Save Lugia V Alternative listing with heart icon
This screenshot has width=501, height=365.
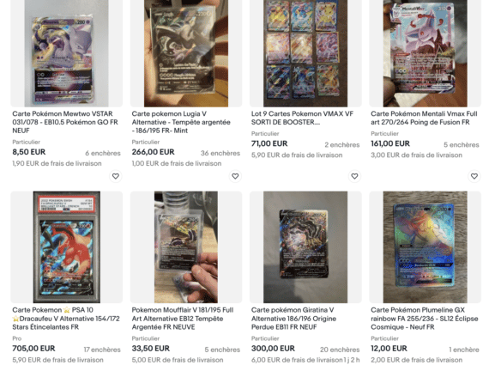point(235,176)
